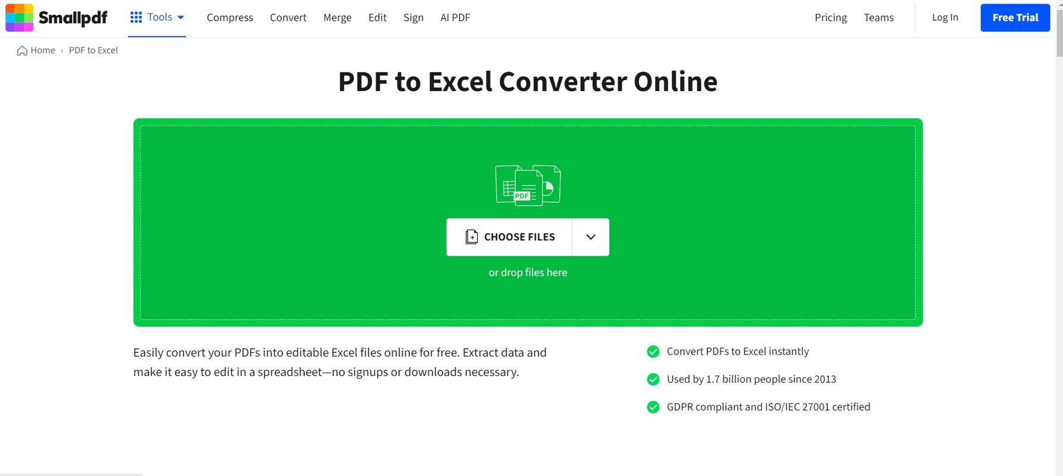Click the Choose Files button
1063x476 pixels.
(x=509, y=237)
